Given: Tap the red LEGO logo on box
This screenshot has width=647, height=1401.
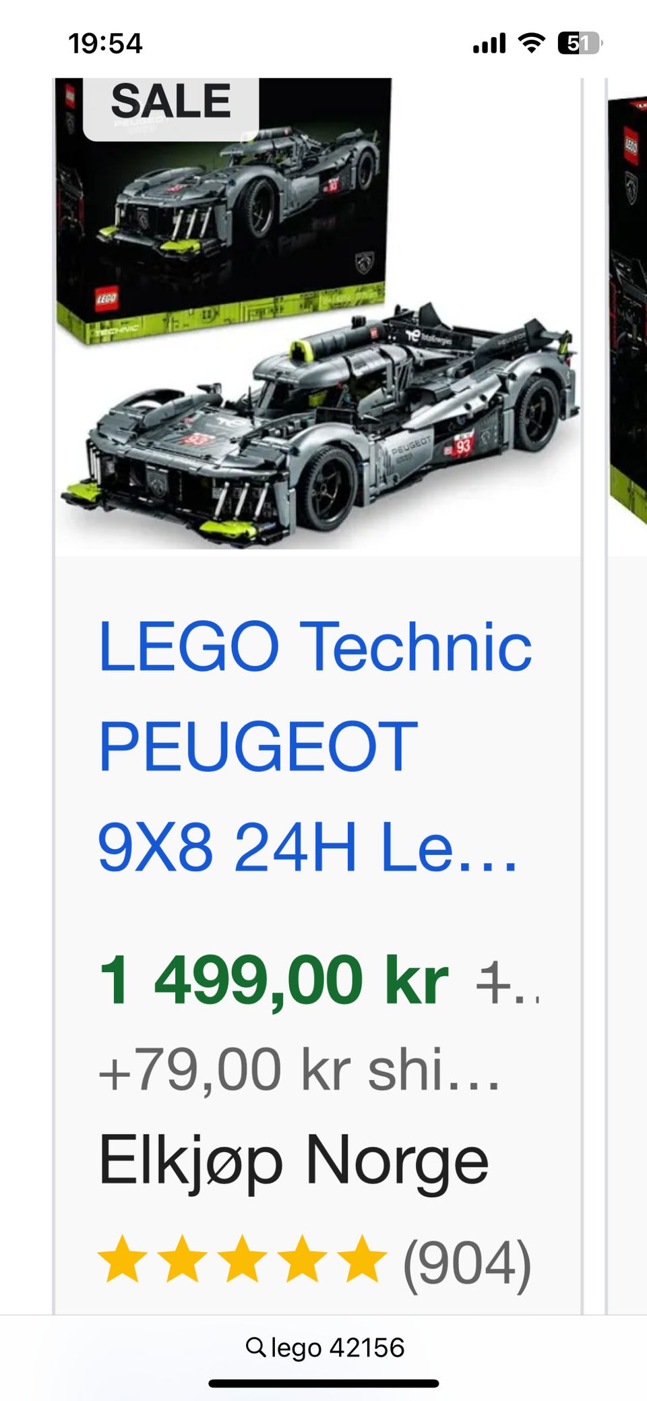Looking at the screenshot, I should [x=106, y=298].
